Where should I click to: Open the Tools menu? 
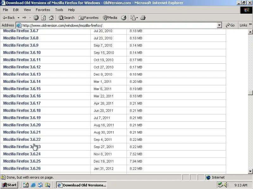click(x=59, y=10)
